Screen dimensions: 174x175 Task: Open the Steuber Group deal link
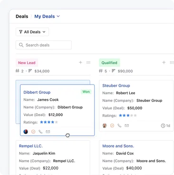pyautogui.click(x=116, y=86)
